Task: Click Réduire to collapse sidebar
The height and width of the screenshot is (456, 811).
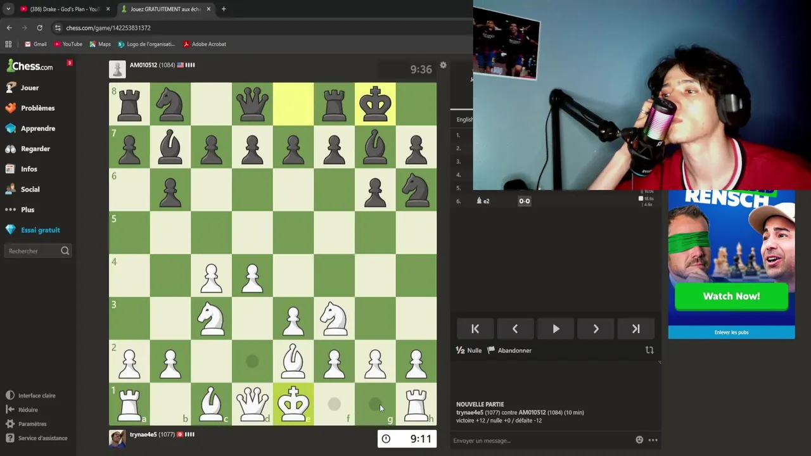Action: click(22, 410)
